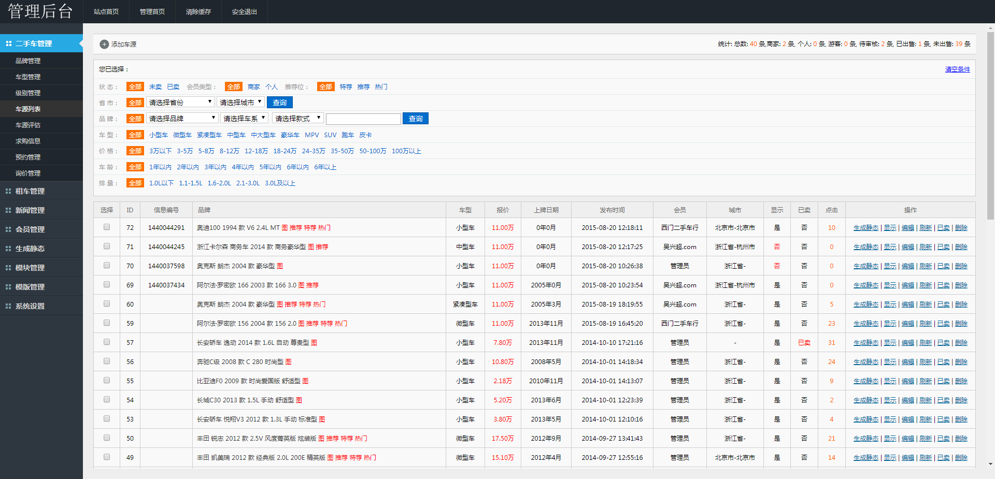Click the 清空条件 link
The width and height of the screenshot is (995, 479).
pyautogui.click(x=958, y=69)
